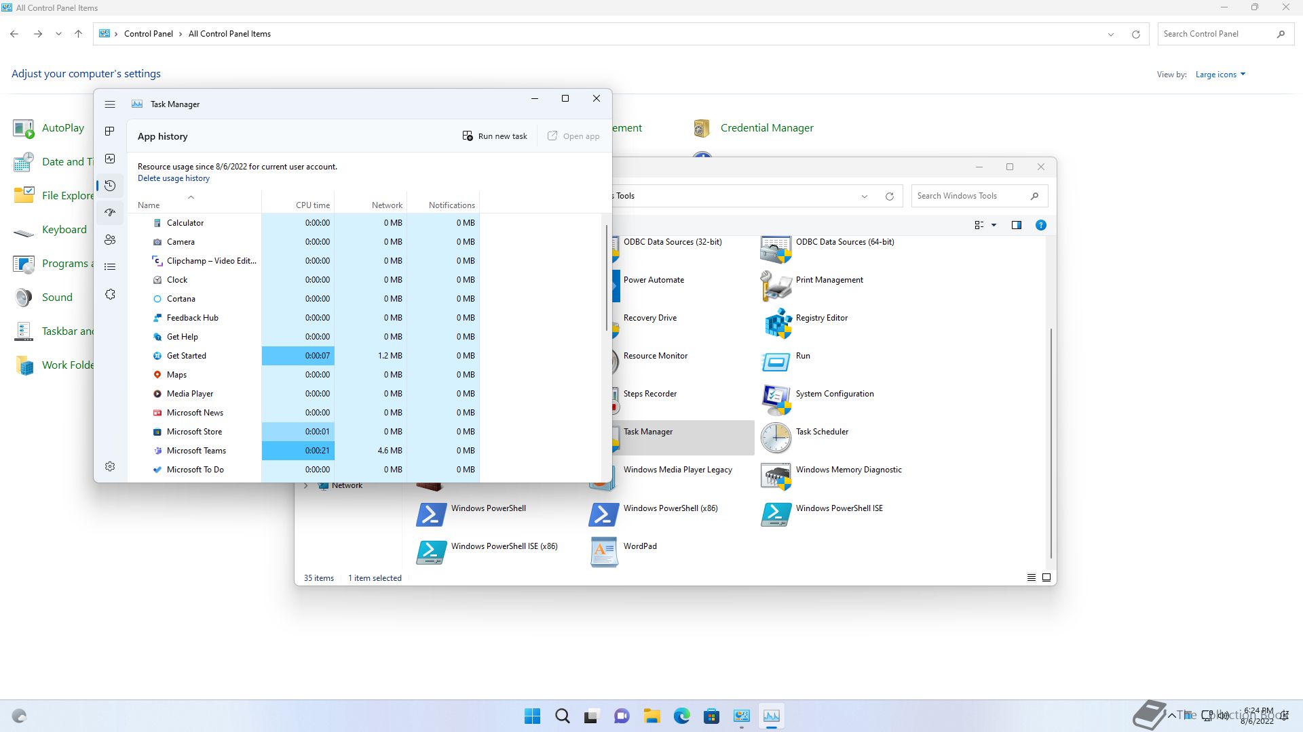Expand Network tree node in Windows Tools

pyautogui.click(x=306, y=485)
